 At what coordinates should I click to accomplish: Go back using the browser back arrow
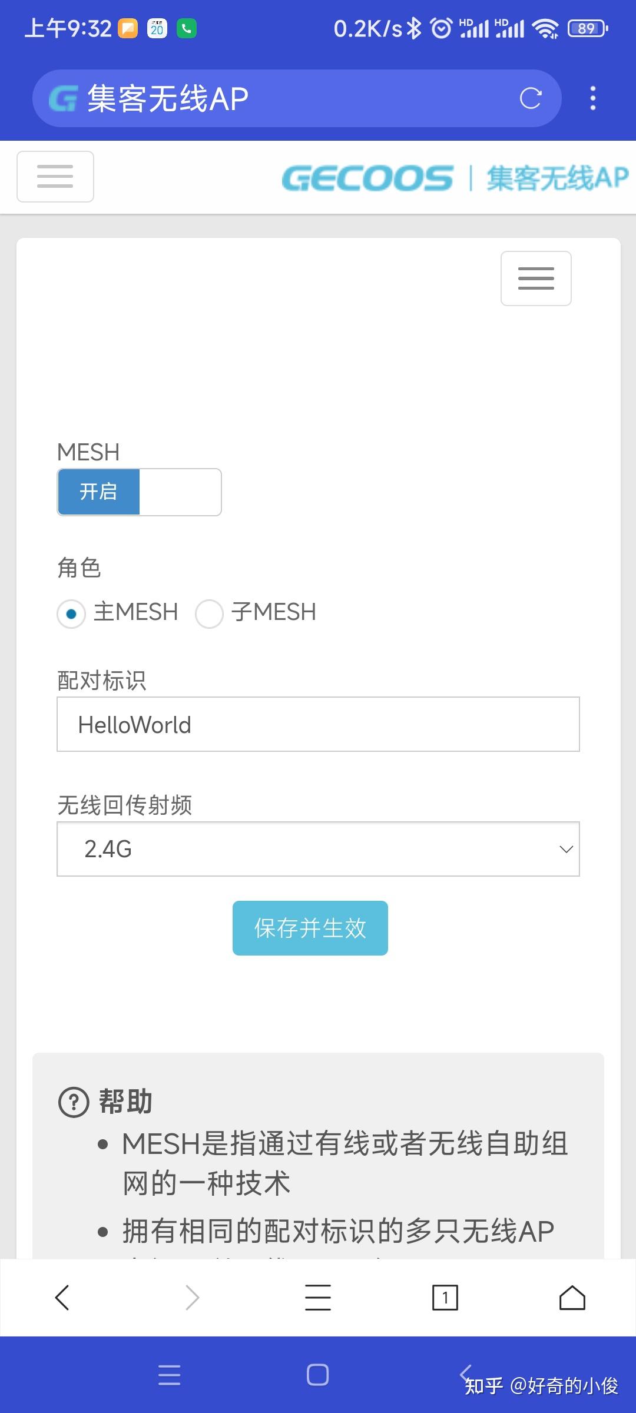(x=63, y=1298)
